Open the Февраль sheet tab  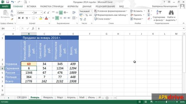click(48, 98)
